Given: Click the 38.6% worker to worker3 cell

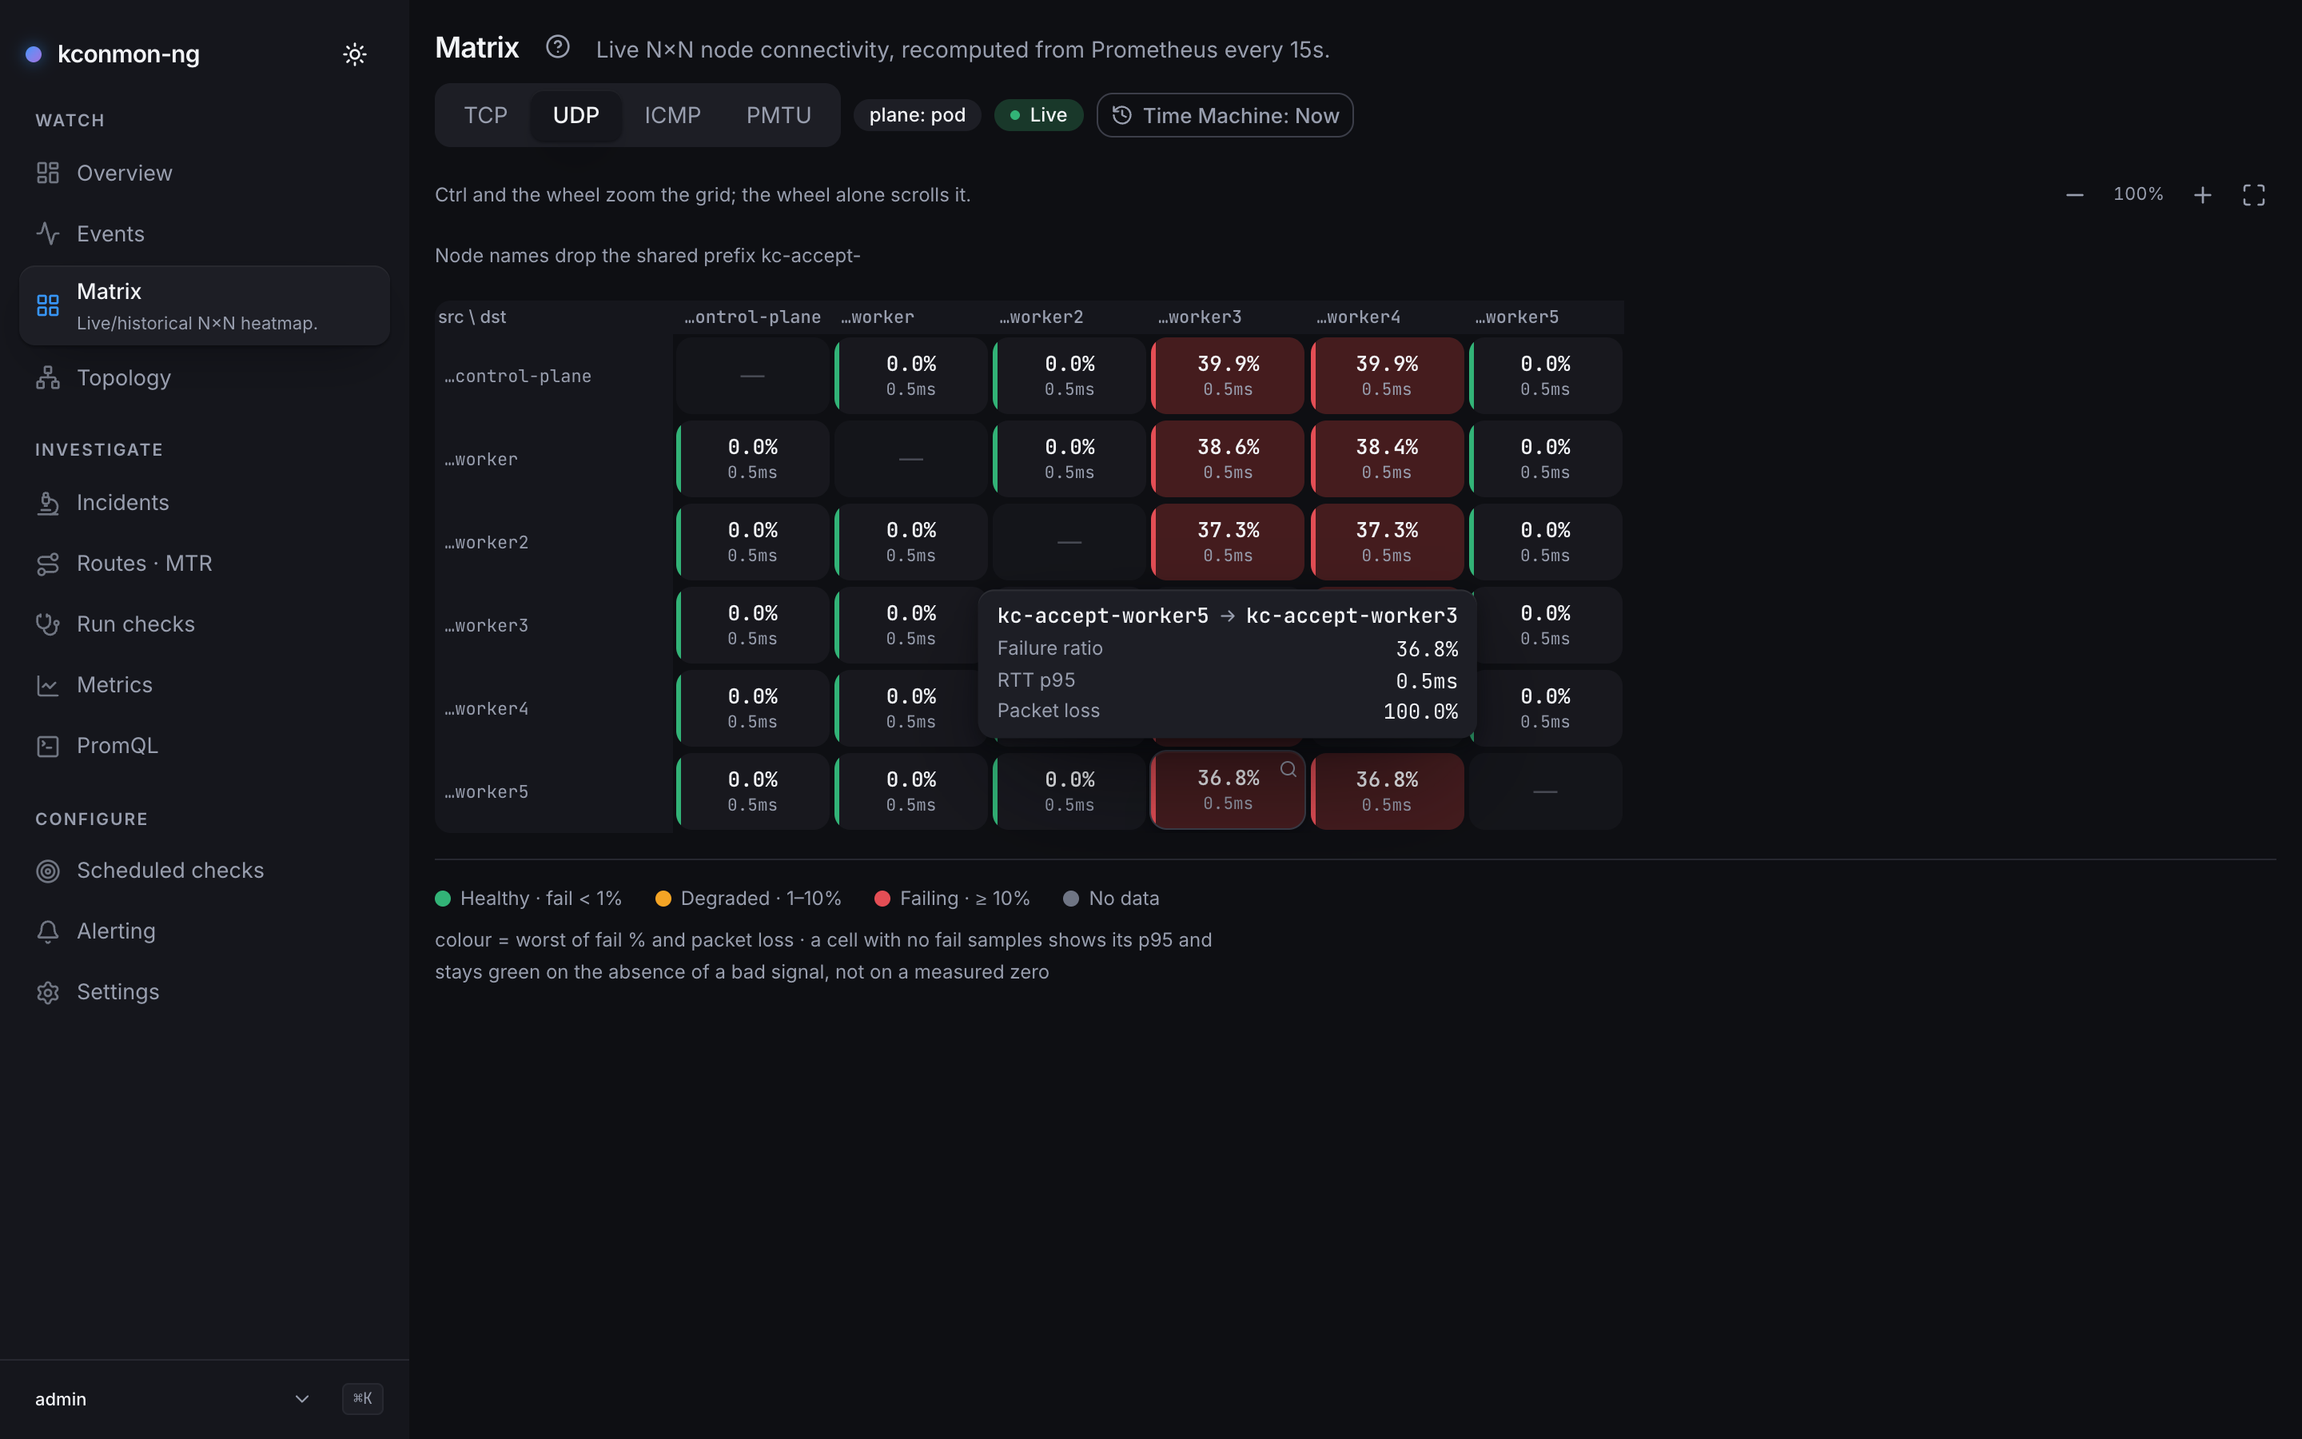Looking at the screenshot, I should coord(1228,459).
